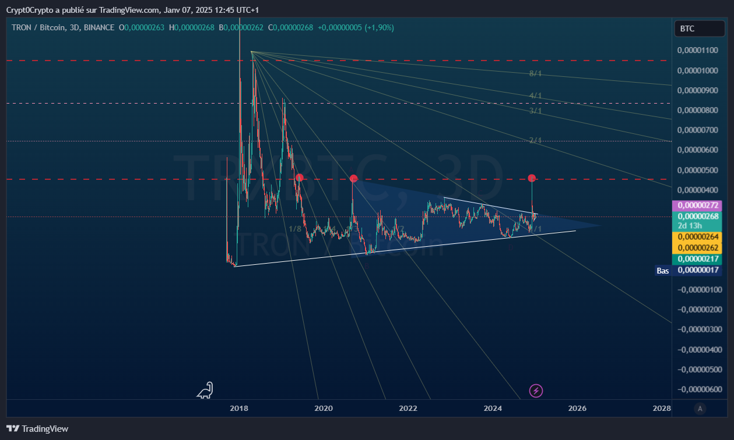Click the high value H0,00000268 in the legend
This screenshot has height=440, width=734.
click(192, 27)
